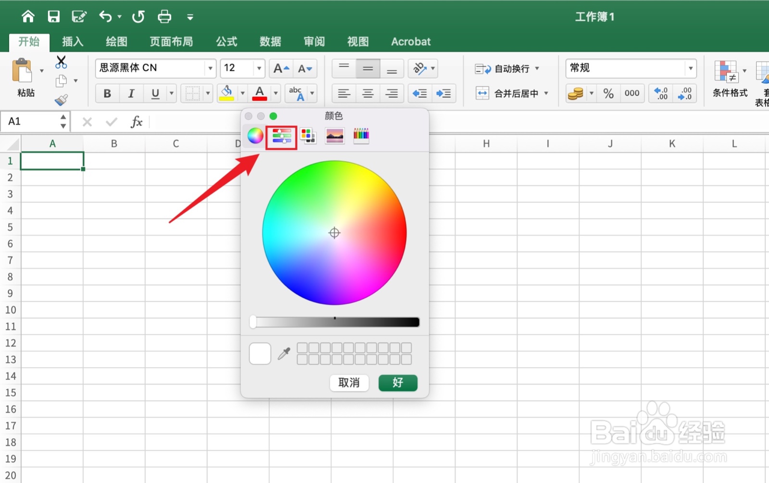Screen dimensions: 769x483
Task: Align text to vertical middle
Action: point(368,69)
